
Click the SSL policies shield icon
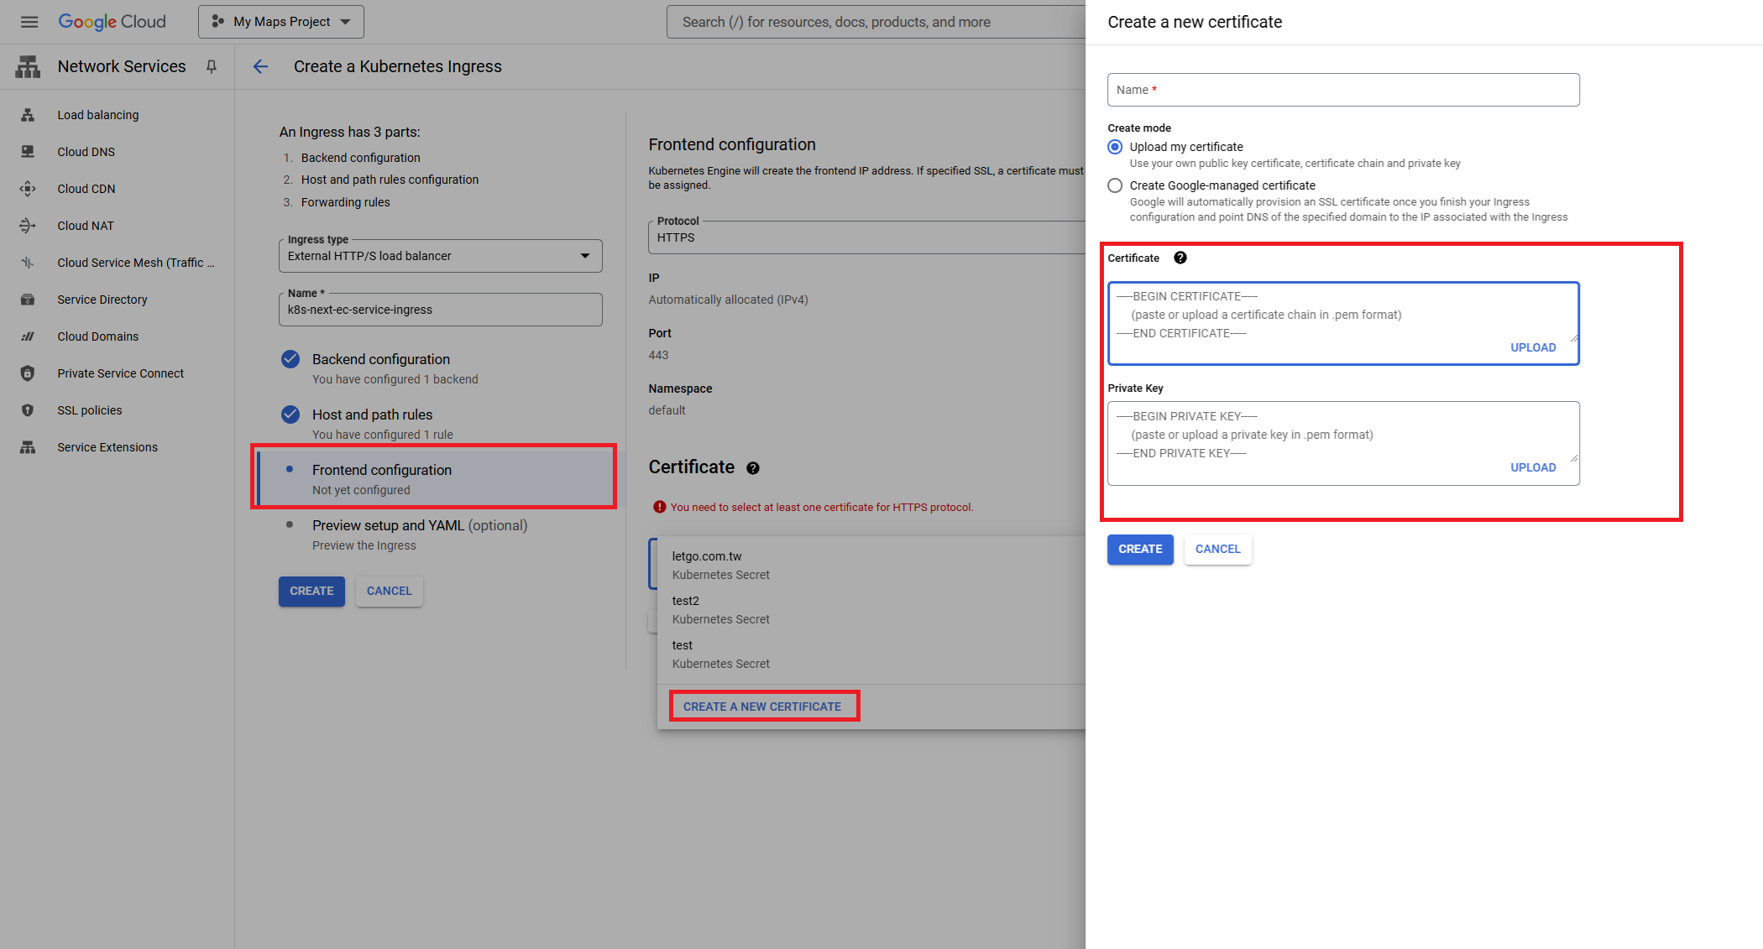coord(28,410)
